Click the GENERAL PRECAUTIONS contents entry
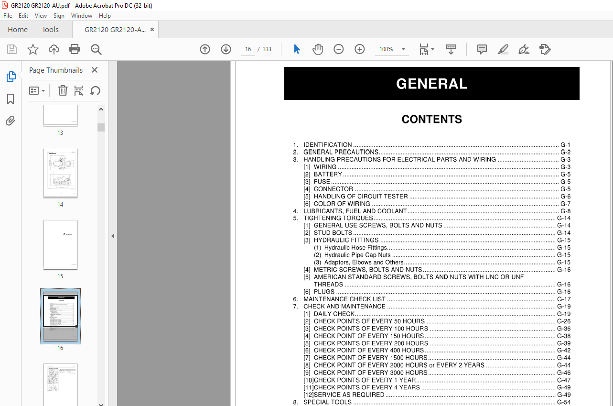 (432, 152)
